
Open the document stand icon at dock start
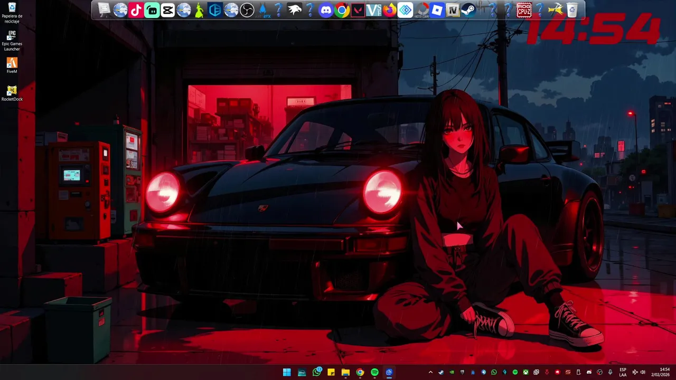point(104,10)
